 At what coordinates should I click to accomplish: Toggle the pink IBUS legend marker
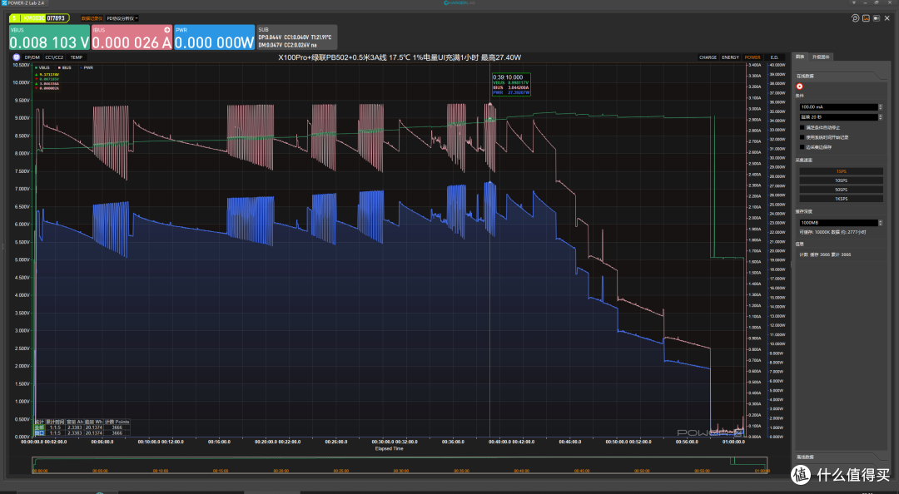click(59, 67)
